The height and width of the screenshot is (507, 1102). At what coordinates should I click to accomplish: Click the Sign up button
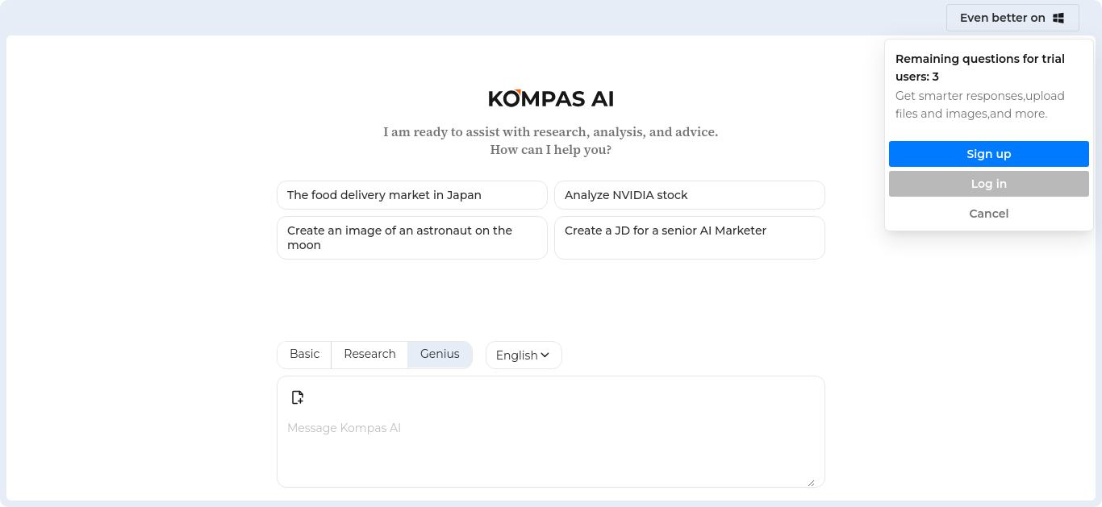click(x=989, y=154)
